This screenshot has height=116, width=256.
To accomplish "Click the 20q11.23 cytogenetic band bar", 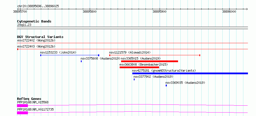I will [133, 28].
